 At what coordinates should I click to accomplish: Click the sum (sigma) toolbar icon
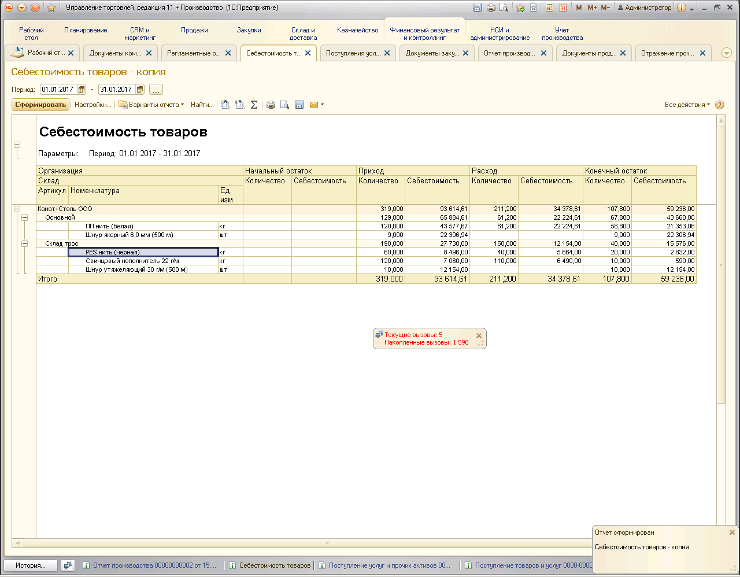(x=254, y=105)
